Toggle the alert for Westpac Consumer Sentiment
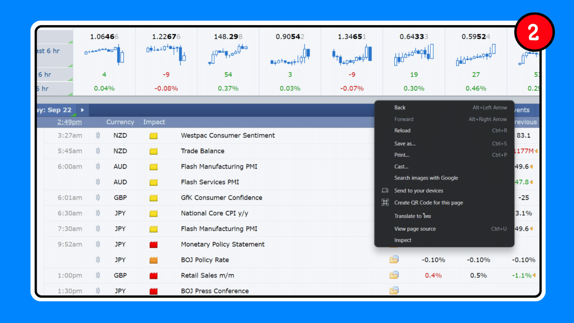The width and height of the screenshot is (574, 323). point(98,135)
